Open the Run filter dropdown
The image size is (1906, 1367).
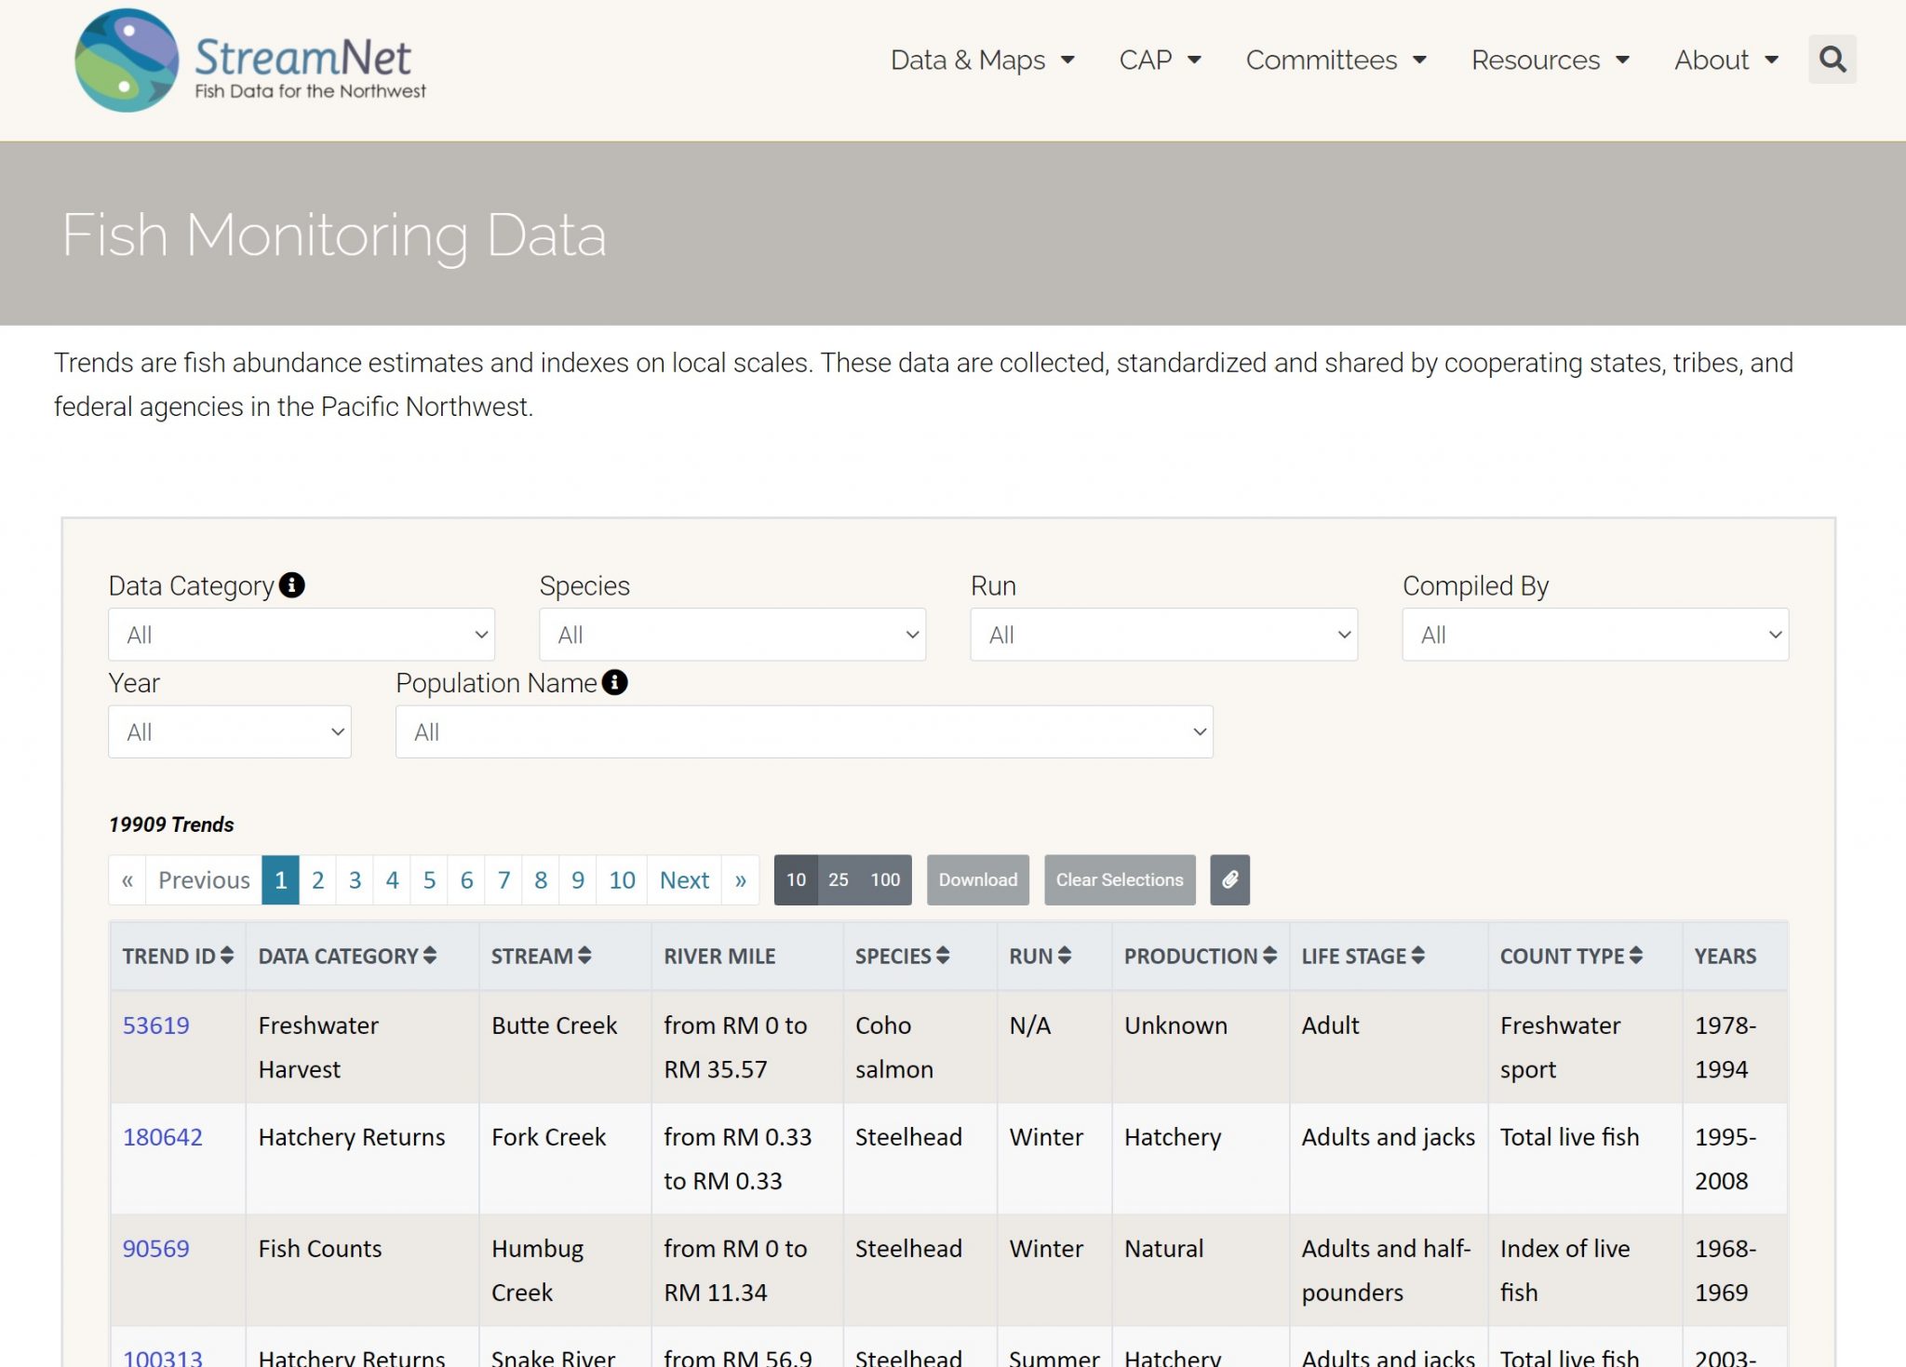1163,634
